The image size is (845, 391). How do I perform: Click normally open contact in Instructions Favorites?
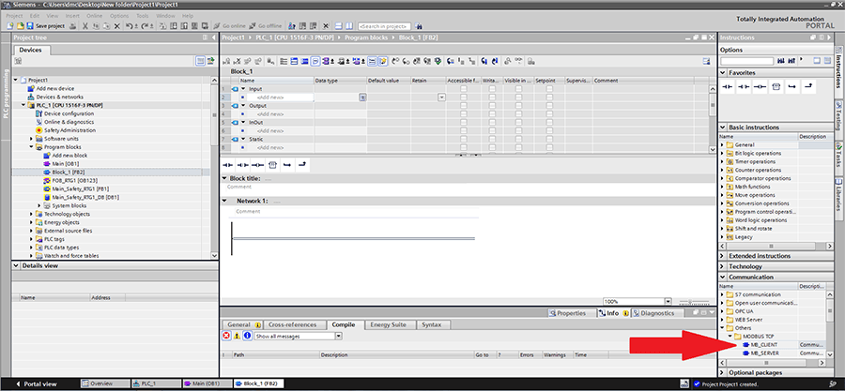coord(728,85)
